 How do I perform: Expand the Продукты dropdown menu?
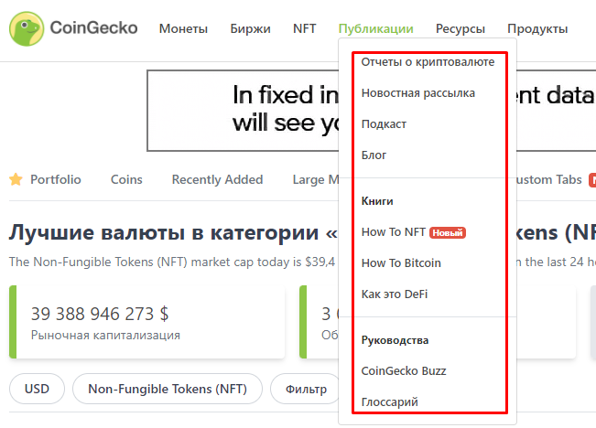click(537, 28)
